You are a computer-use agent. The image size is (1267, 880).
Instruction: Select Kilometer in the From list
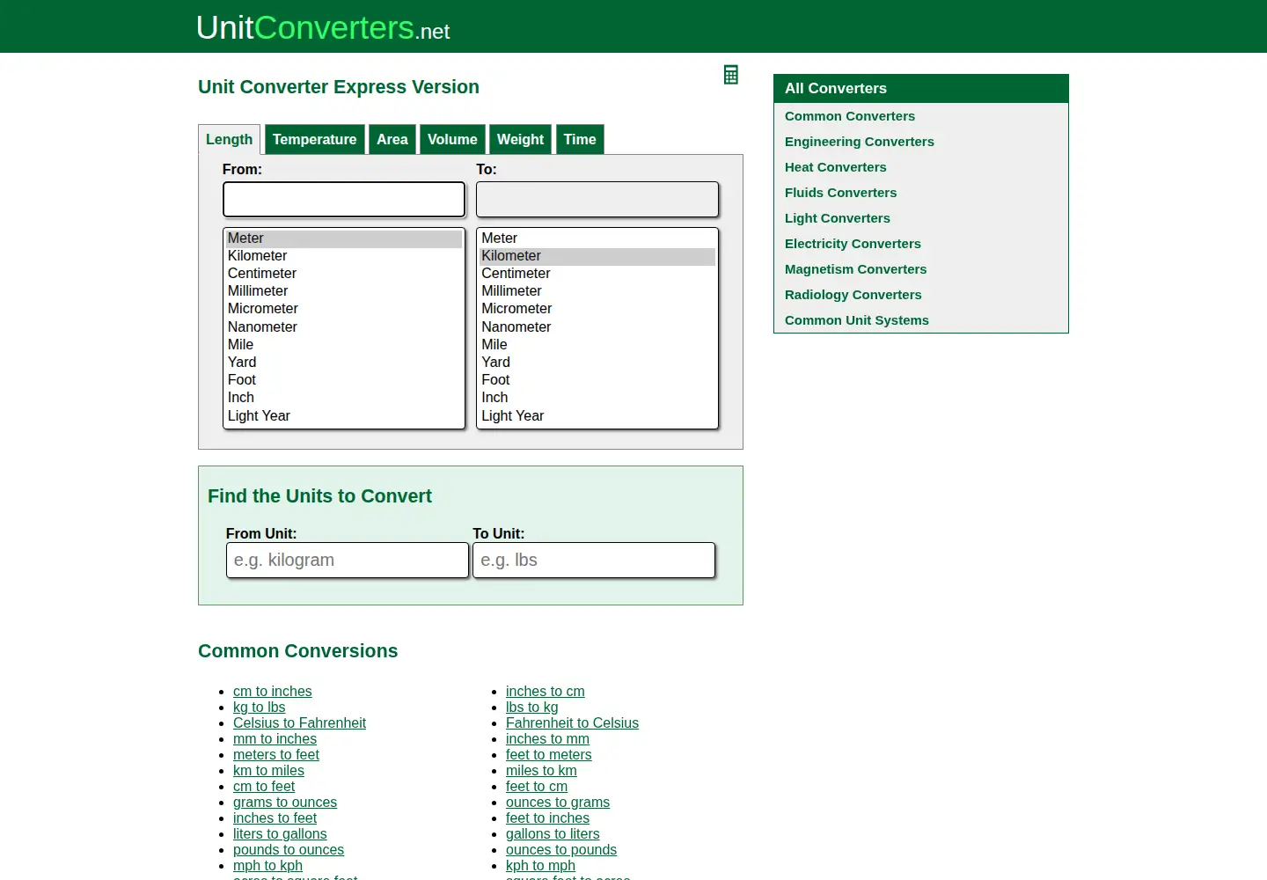pyautogui.click(x=344, y=256)
